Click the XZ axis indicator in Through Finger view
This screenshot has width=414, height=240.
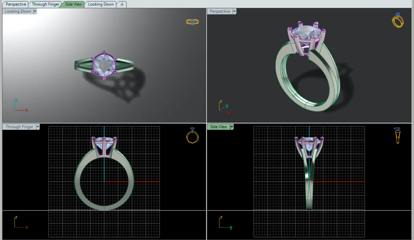(21, 222)
